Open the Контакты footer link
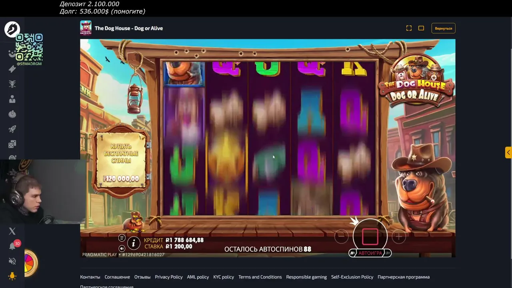This screenshot has height=288, width=512. point(90,277)
